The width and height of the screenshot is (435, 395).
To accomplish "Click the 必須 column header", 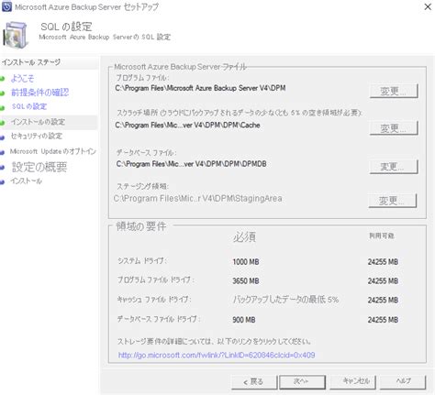I will [x=244, y=236].
